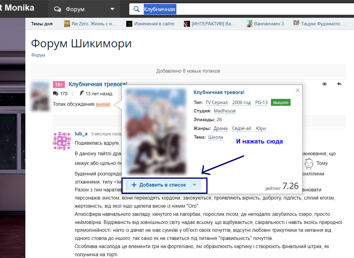Screen dimensions: 354x258
Task: Open the [ИНТЕРАКТИВ] topic of the day
Action: tap(213, 24)
